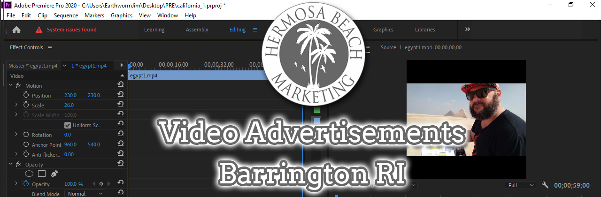Open the Blend Mode Normal dropdown
Screen dimensions: 601x197
(x=85, y=193)
